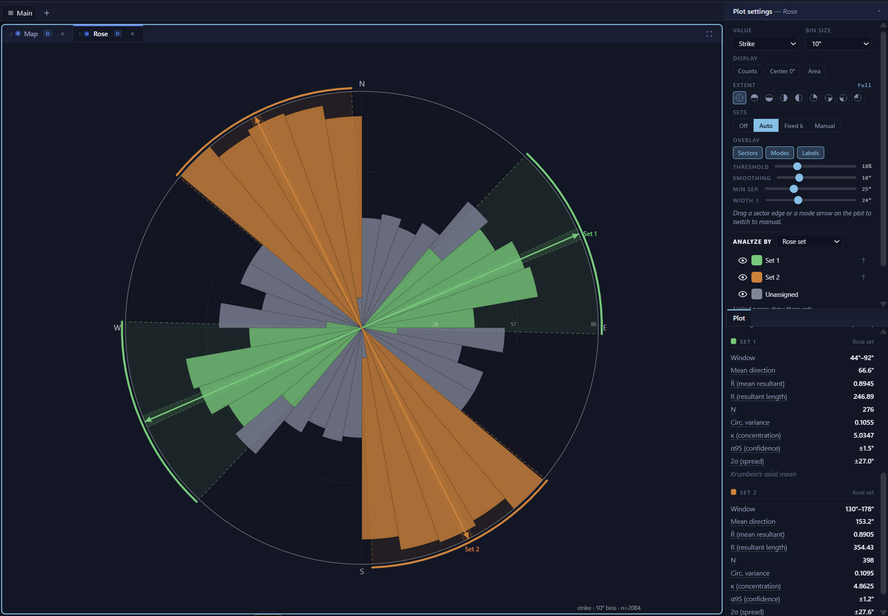This screenshot has width=888, height=616.
Task: Click the settings panel scrollbar down arrow
Action: (883, 304)
